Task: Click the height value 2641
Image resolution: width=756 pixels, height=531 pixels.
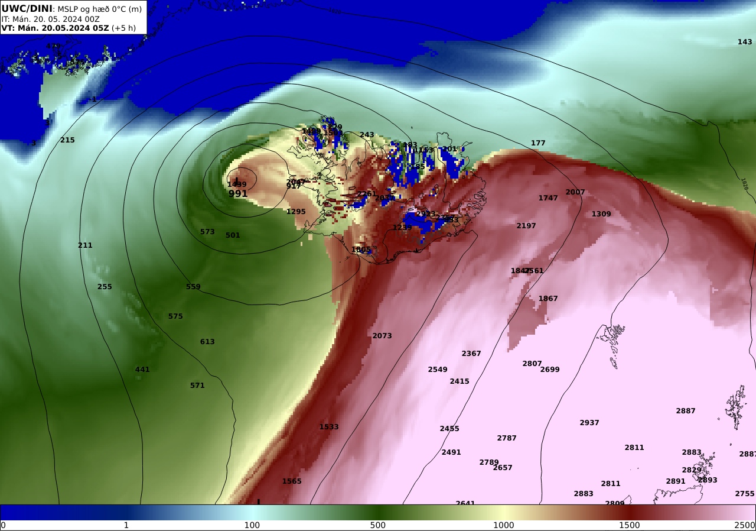Action: (x=465, y=503)
